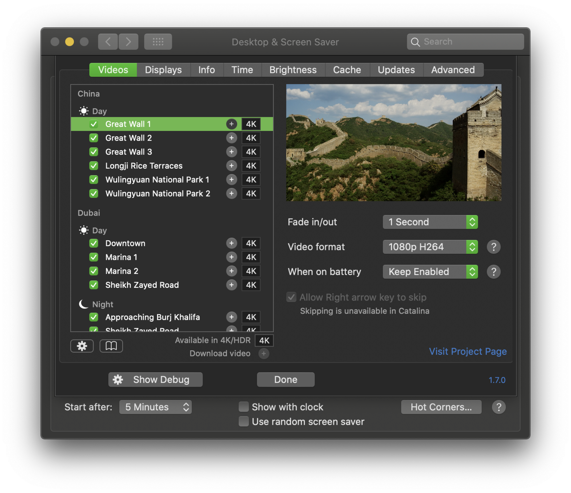Uncheck the Great Wall 3 video
Image resolution: width=571 pixels, height=493 pixels.
coord(94,152)
